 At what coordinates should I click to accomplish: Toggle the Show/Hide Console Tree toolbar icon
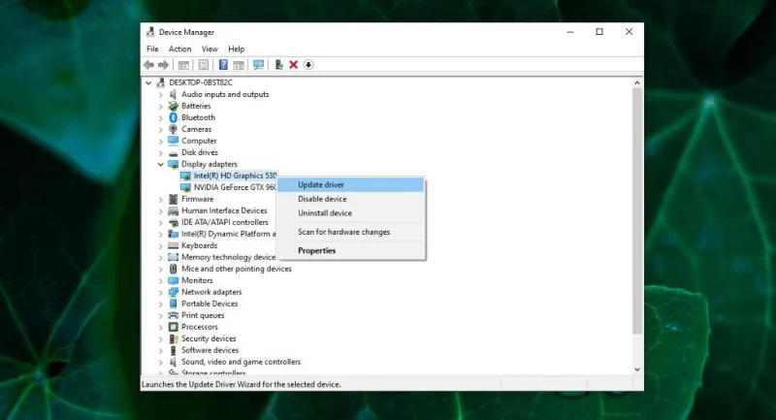coord(183,65)
